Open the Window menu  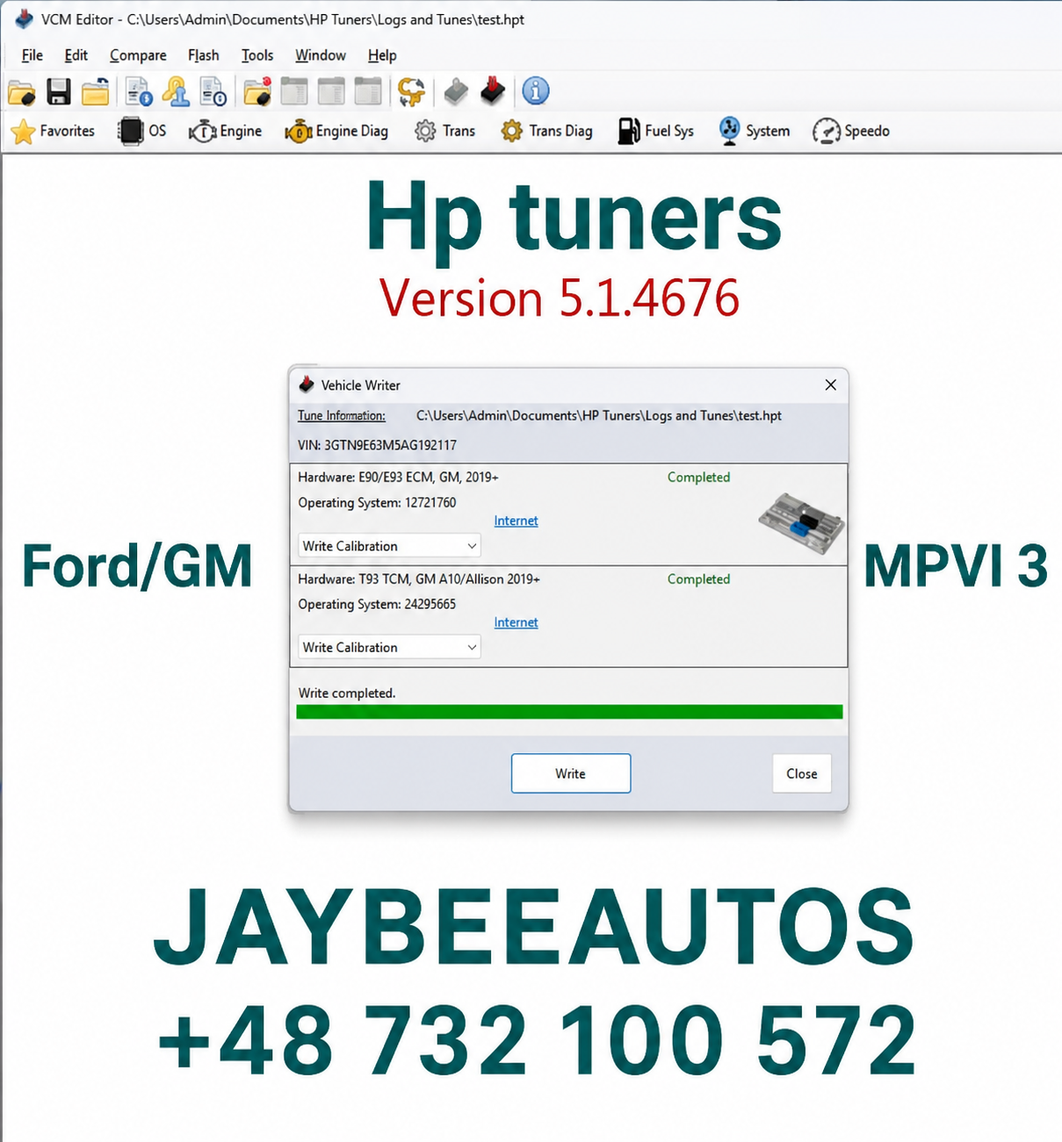pos(321,55)
